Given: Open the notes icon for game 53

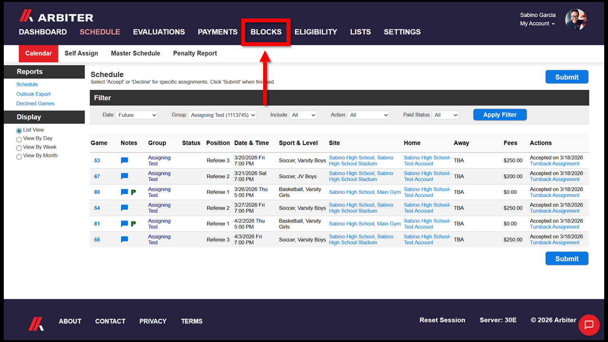Looking at the screenshot, I should pos(124,161).
